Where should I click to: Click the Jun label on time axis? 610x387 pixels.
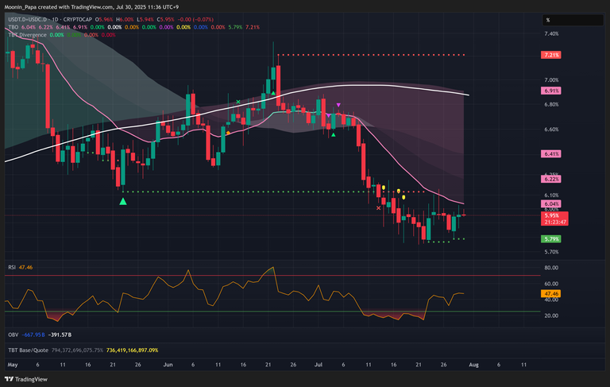pos(168,365)
